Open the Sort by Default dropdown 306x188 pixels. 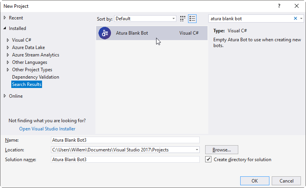point(145,19)
